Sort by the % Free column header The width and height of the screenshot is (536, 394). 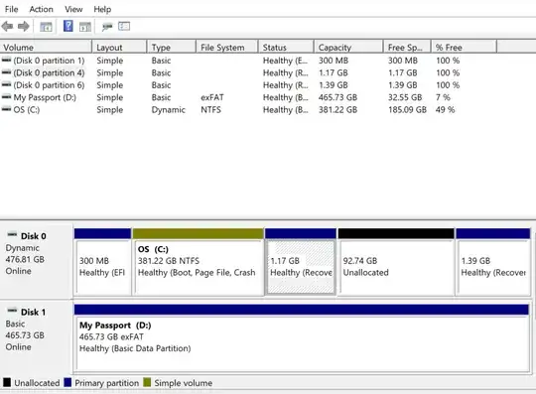(x=464, y=48)
